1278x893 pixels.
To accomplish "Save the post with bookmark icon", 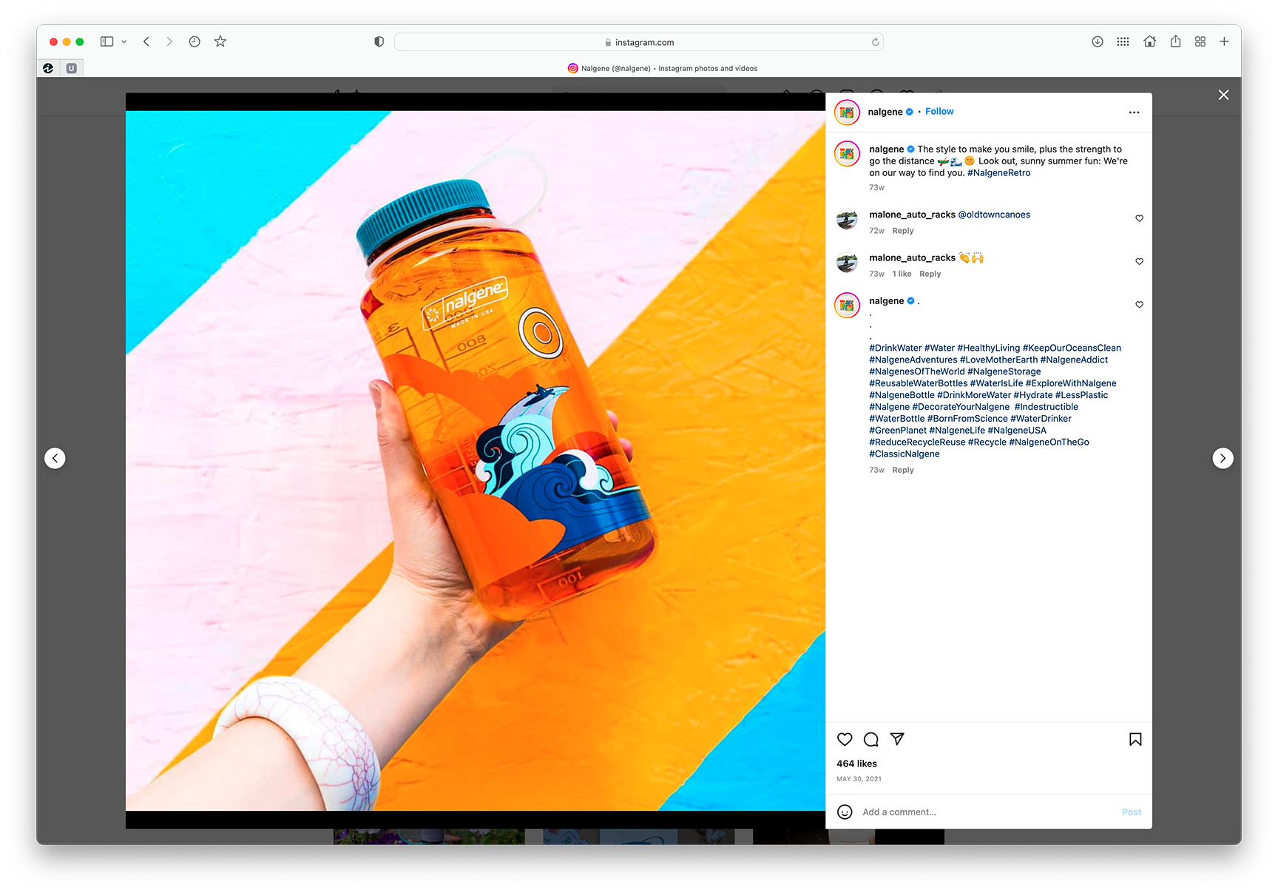I will pyautogui.click(x=1135, y=739).
